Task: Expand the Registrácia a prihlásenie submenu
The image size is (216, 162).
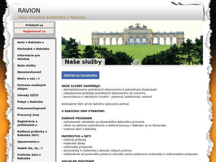Action: pyautogui.click(x=27, y=123)
